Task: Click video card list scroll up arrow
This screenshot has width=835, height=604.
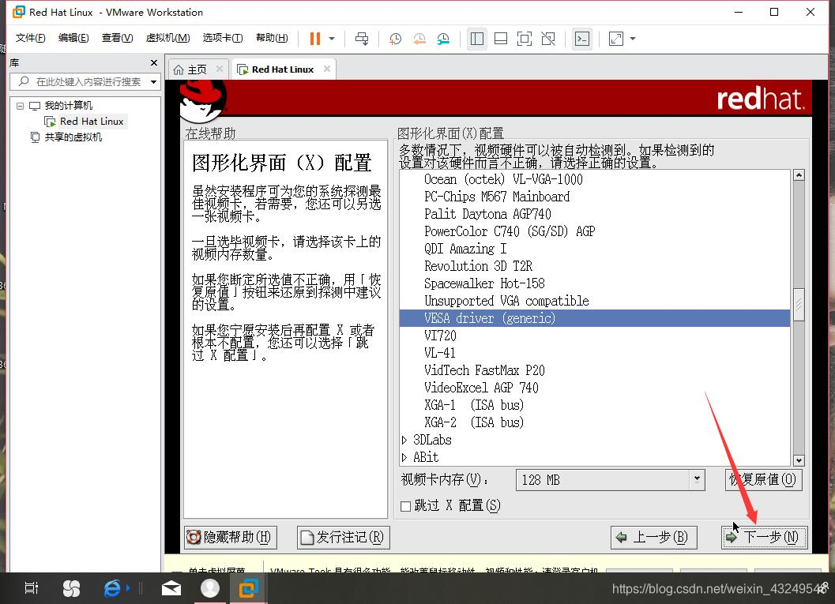Action: click(x=799, y=175)
